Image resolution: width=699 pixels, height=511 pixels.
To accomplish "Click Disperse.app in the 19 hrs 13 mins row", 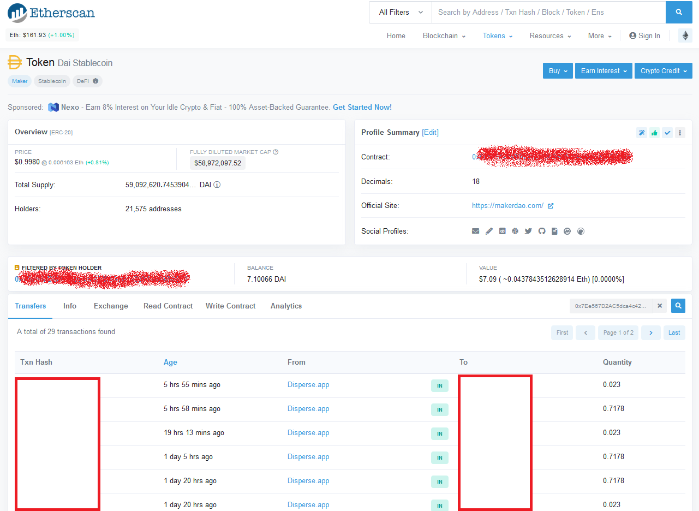I will pos(308,432).
